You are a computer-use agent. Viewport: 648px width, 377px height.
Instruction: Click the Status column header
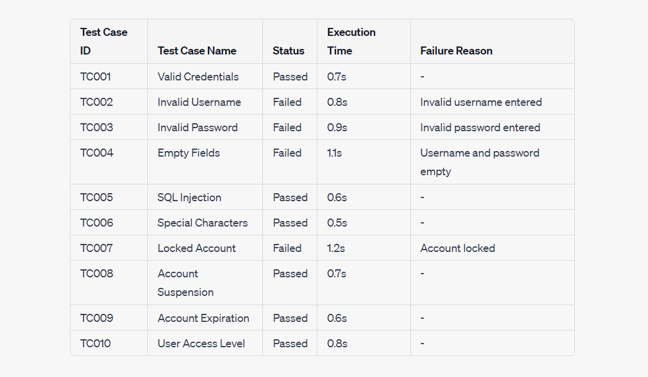coord(288,51)
